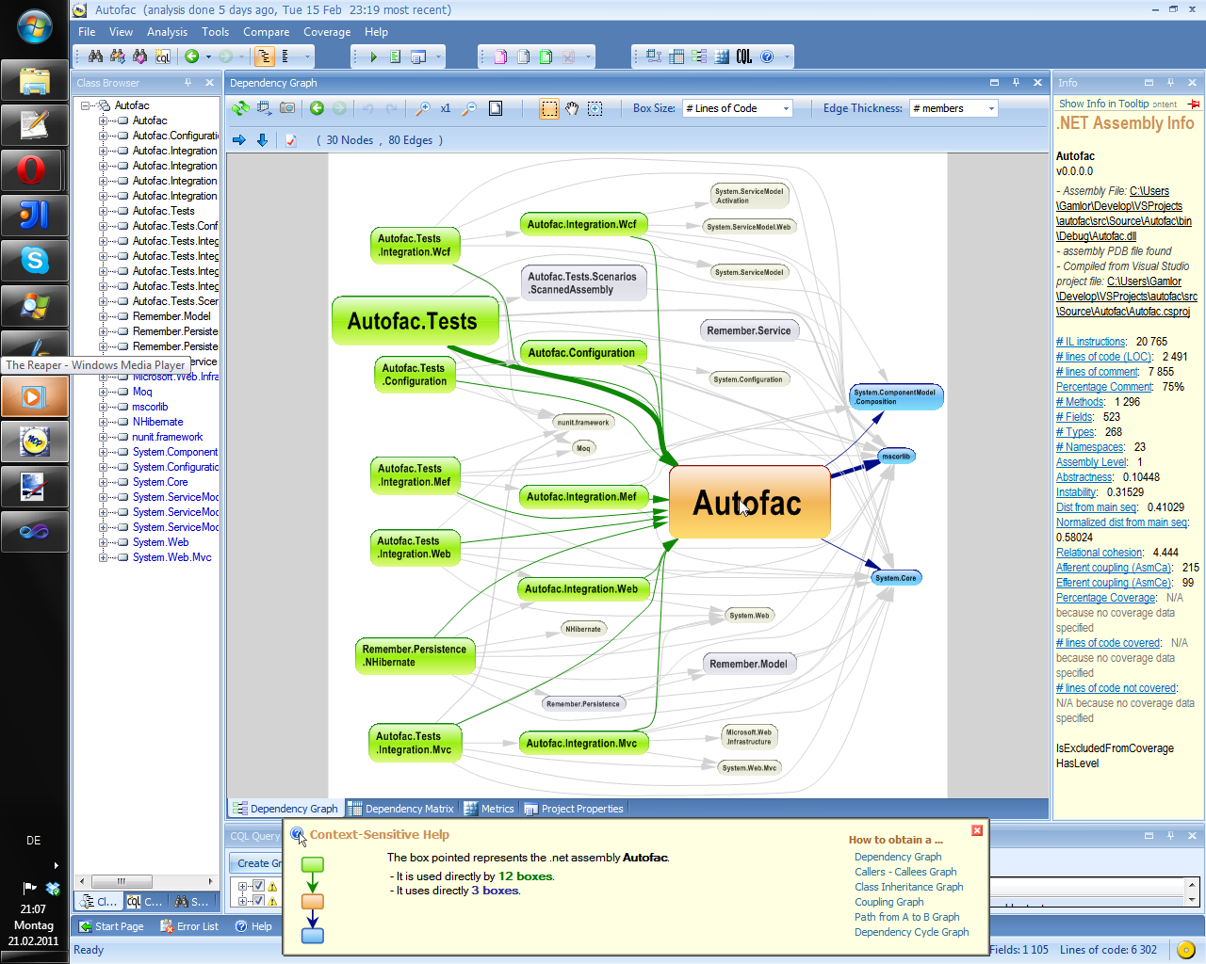
Task: Open the Start Page button
Action: click(111, 926)
